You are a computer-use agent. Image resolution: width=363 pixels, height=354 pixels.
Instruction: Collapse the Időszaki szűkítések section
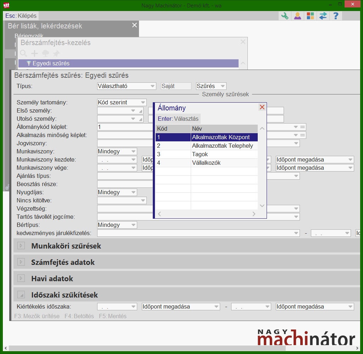click(x=21, y=295)
